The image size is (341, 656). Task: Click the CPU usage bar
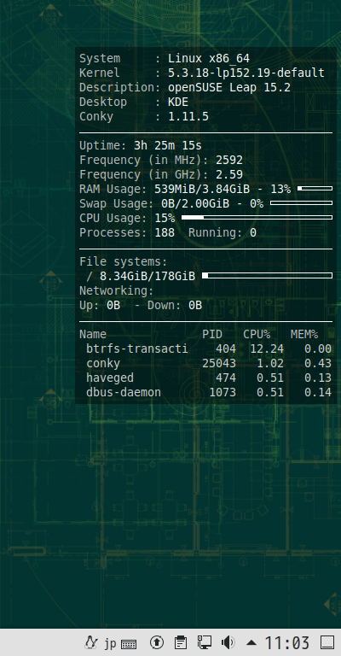coord(257,218)
